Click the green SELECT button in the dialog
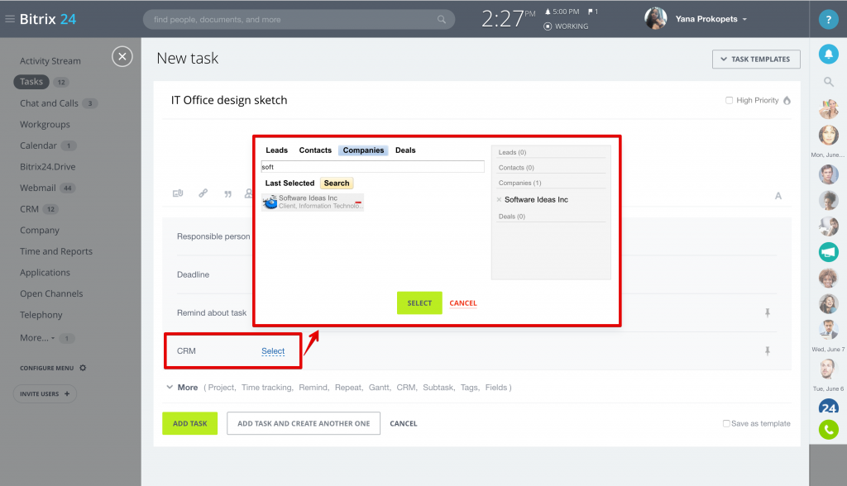Viewport: 847px width, 486px height. (x=419, y=303)
